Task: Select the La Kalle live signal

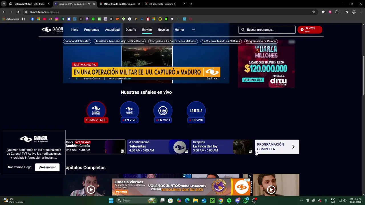Action: pos(196,112)
